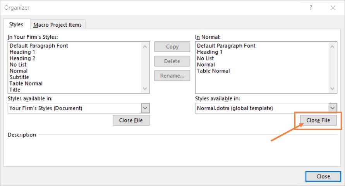Click Close File under the left list

coord(131,121)
